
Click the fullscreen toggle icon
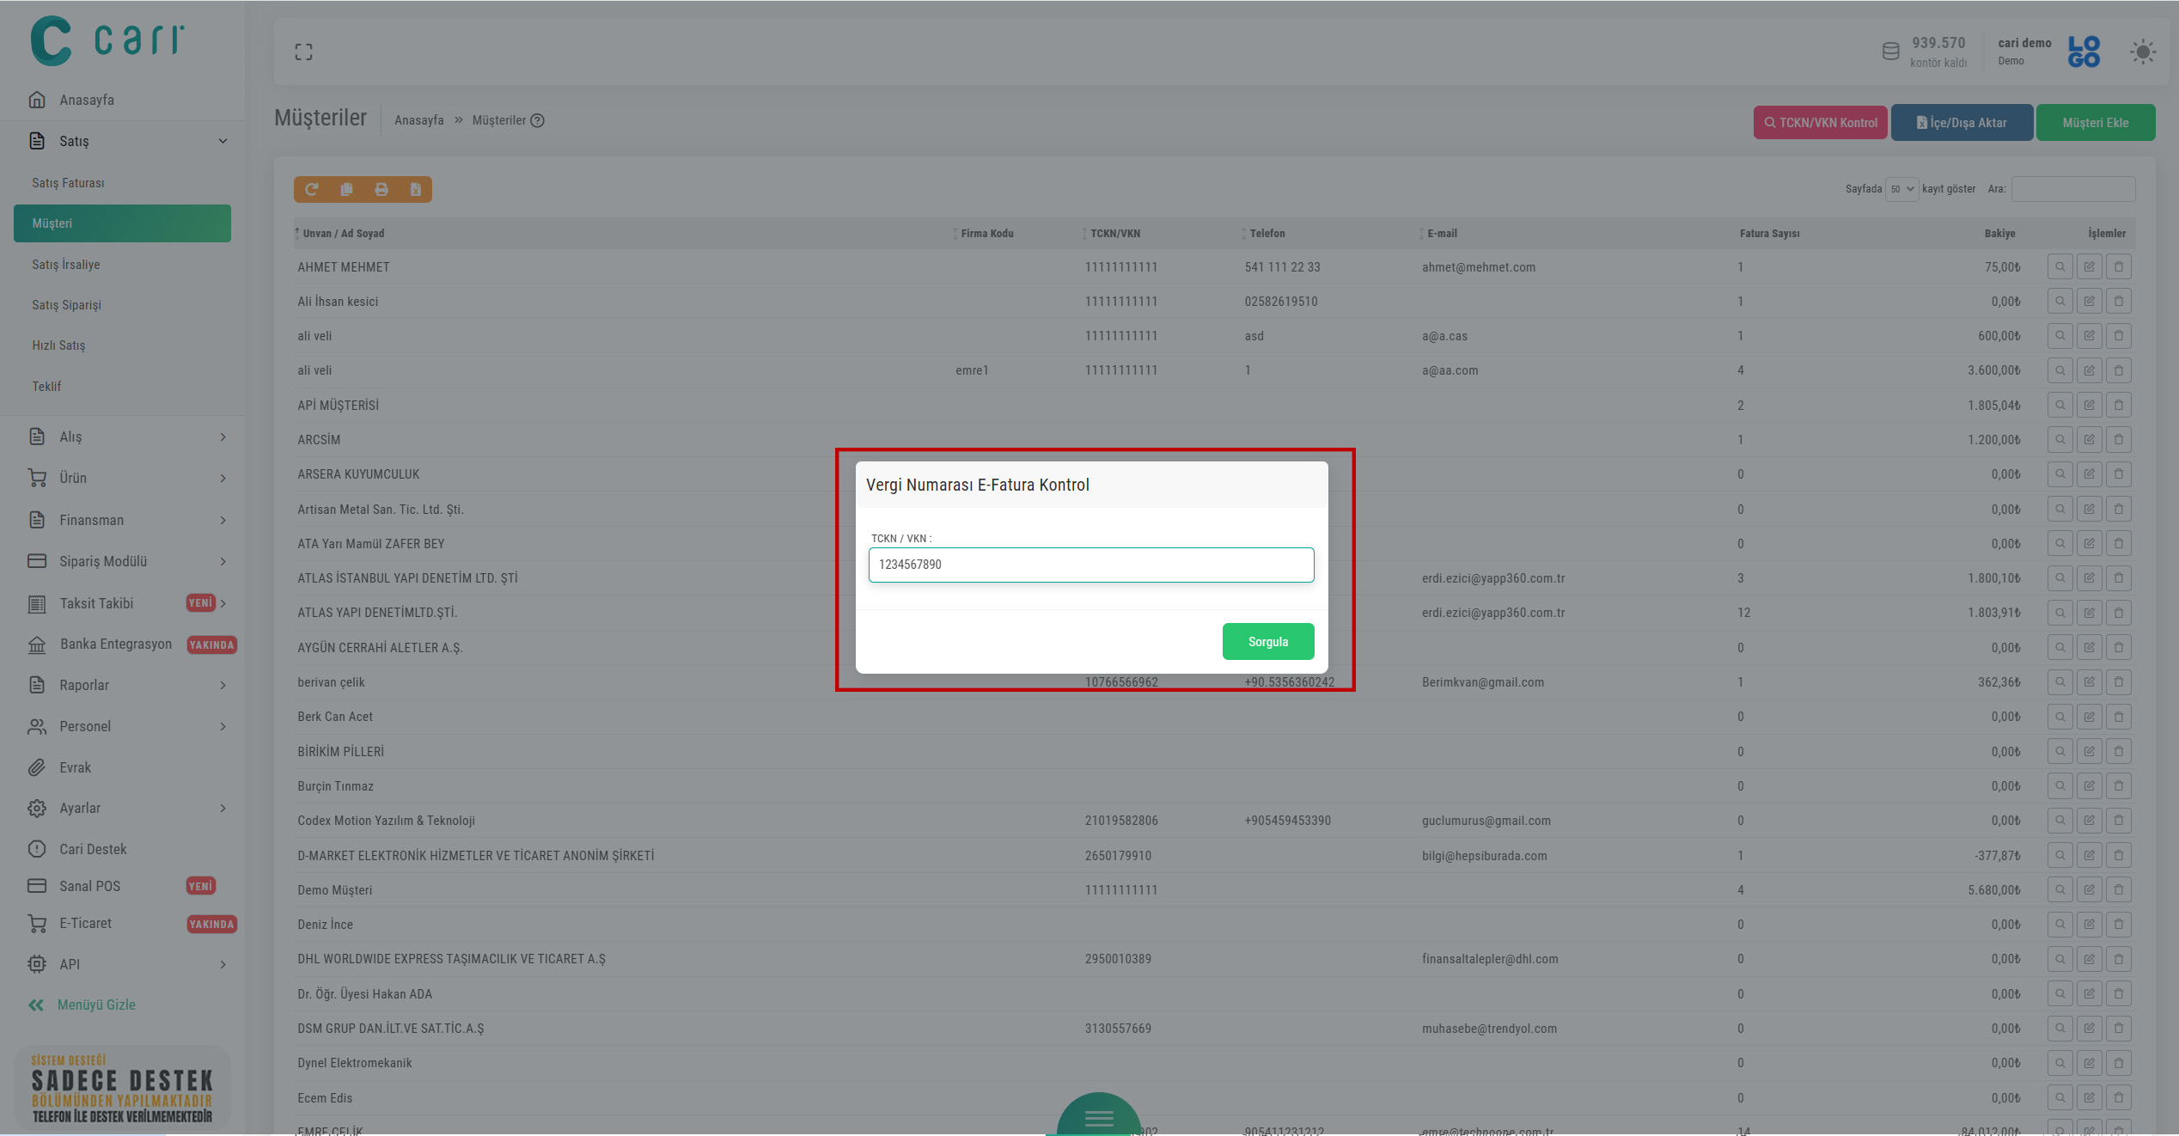(x=303, y=52)
